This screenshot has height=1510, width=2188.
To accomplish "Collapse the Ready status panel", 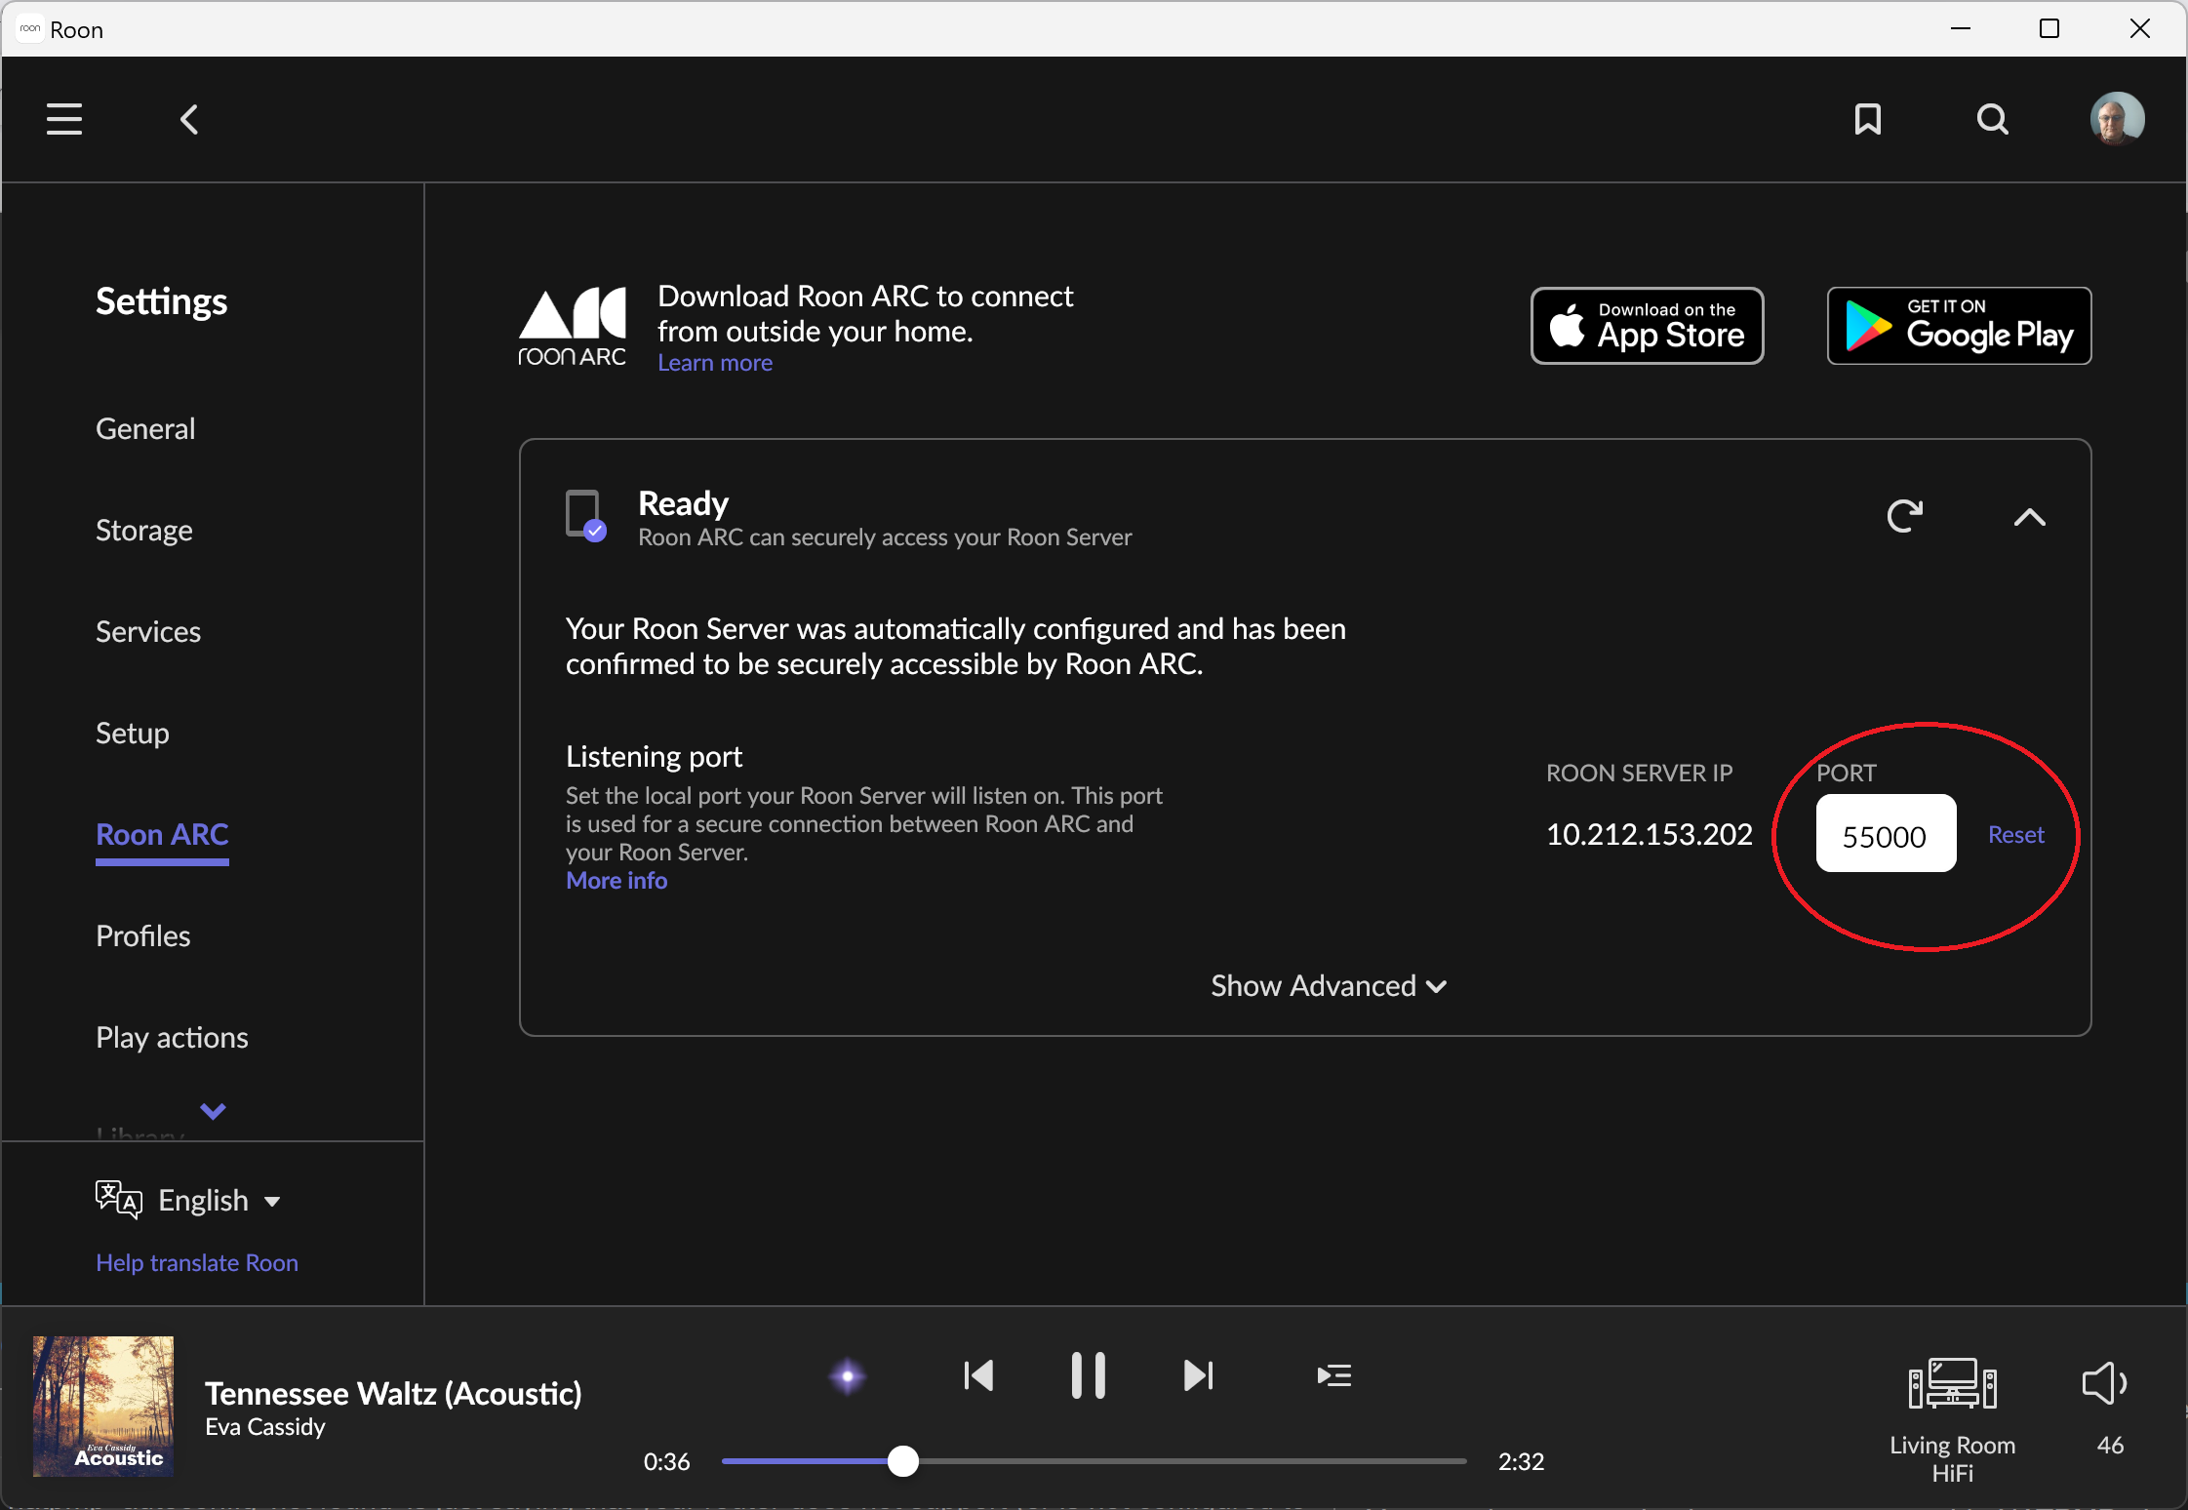I will pyautogui.click(x=2030, y=517).
